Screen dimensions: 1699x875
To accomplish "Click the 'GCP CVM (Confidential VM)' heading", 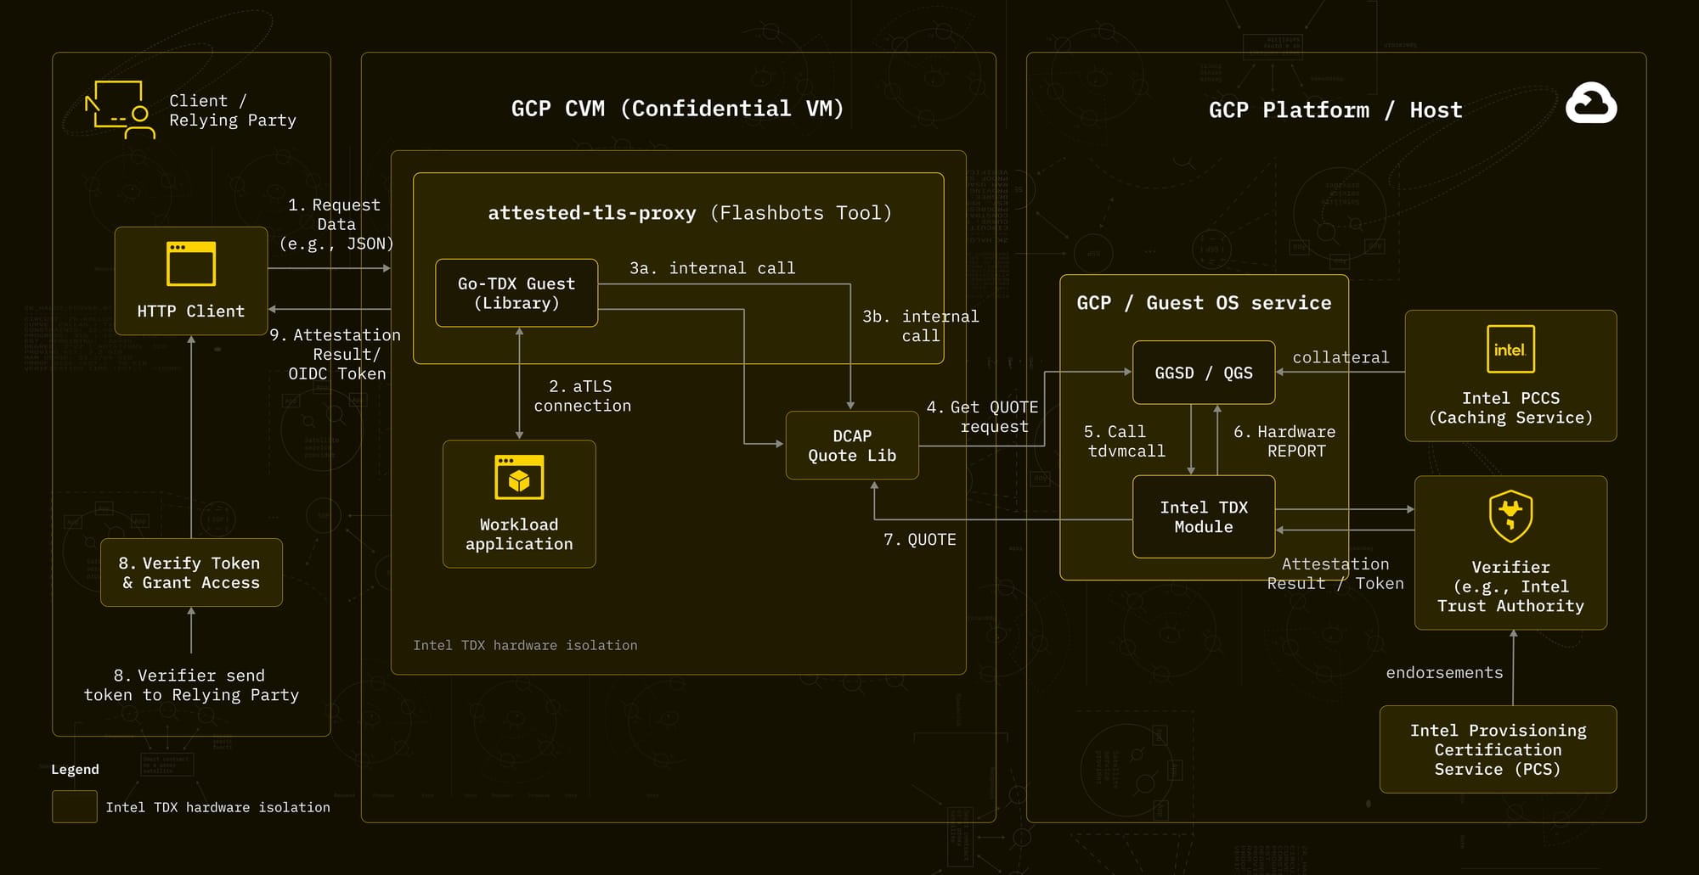I will 677,109.
